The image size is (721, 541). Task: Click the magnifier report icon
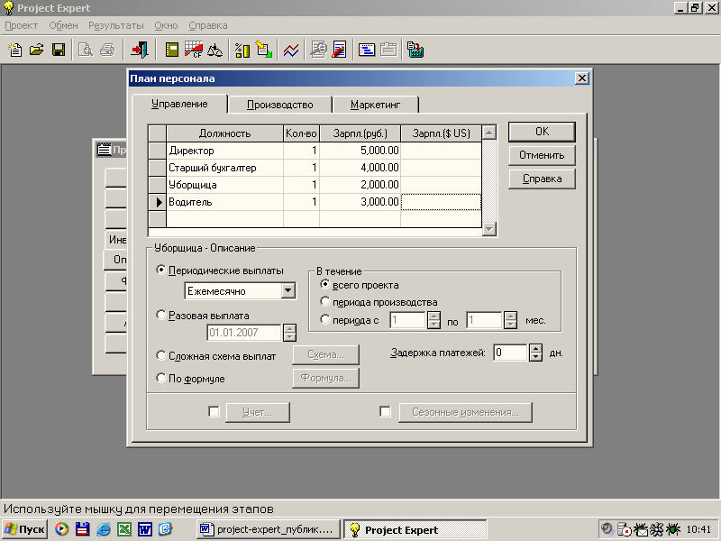pos(318,50)
